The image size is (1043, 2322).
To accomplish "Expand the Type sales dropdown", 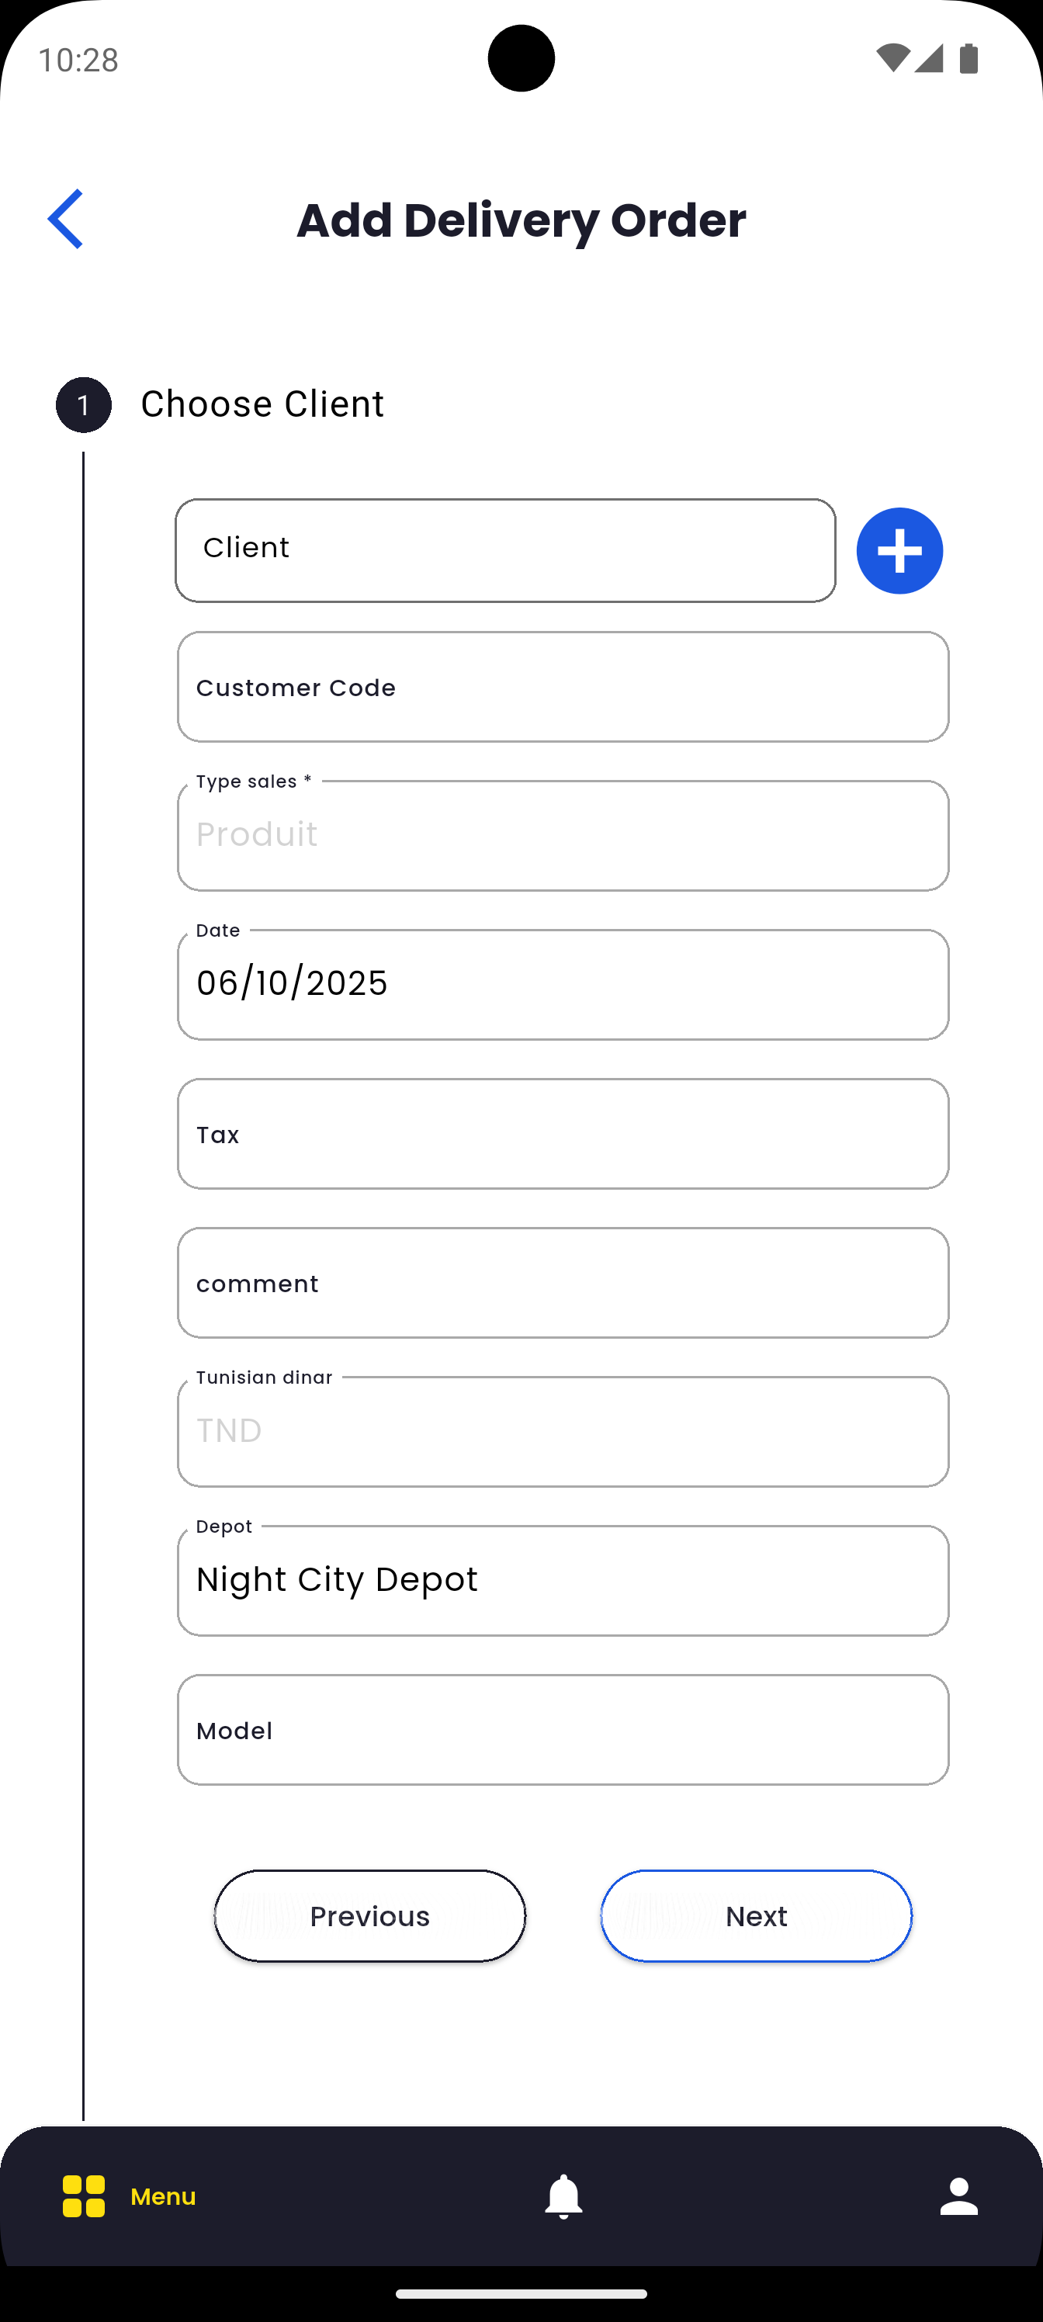I will (x=563, y=836).
